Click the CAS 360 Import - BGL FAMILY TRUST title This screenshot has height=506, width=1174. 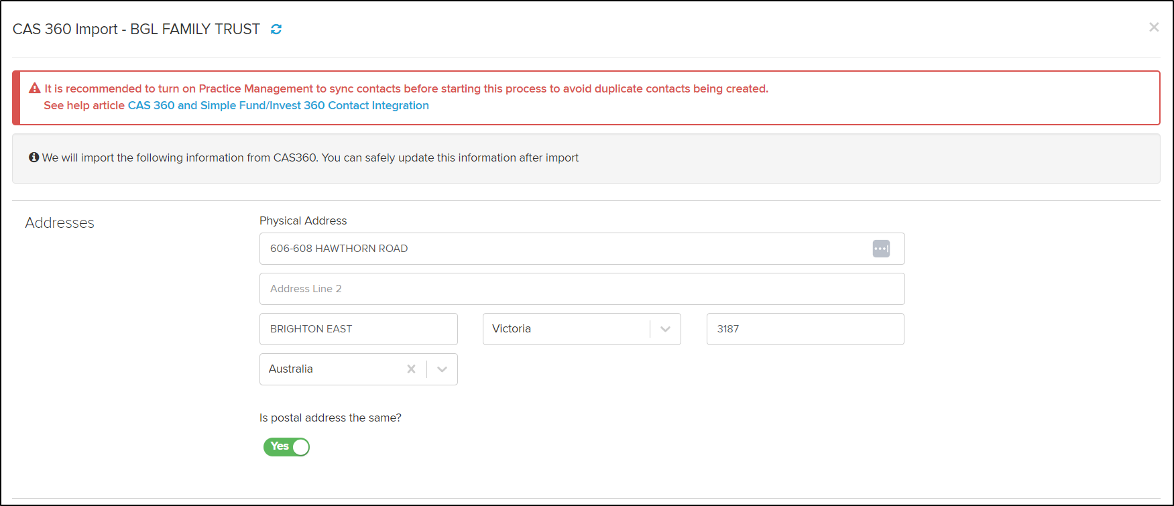(x=136, y=29)
